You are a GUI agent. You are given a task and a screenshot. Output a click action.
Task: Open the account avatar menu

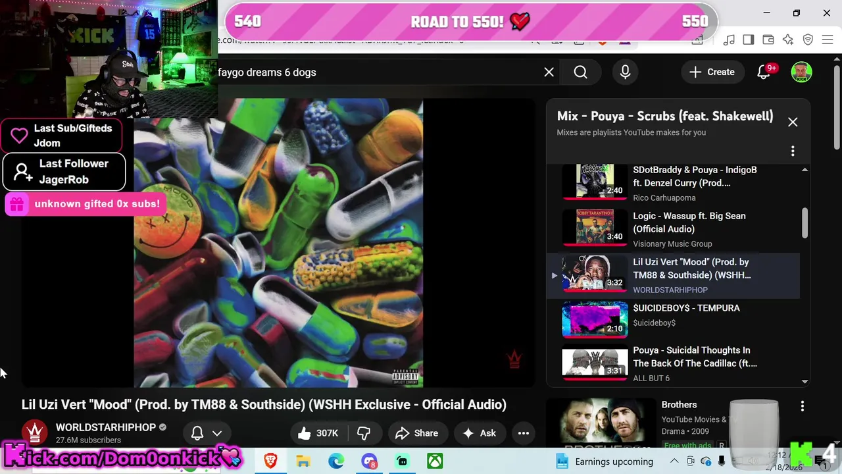pos(801,72)
